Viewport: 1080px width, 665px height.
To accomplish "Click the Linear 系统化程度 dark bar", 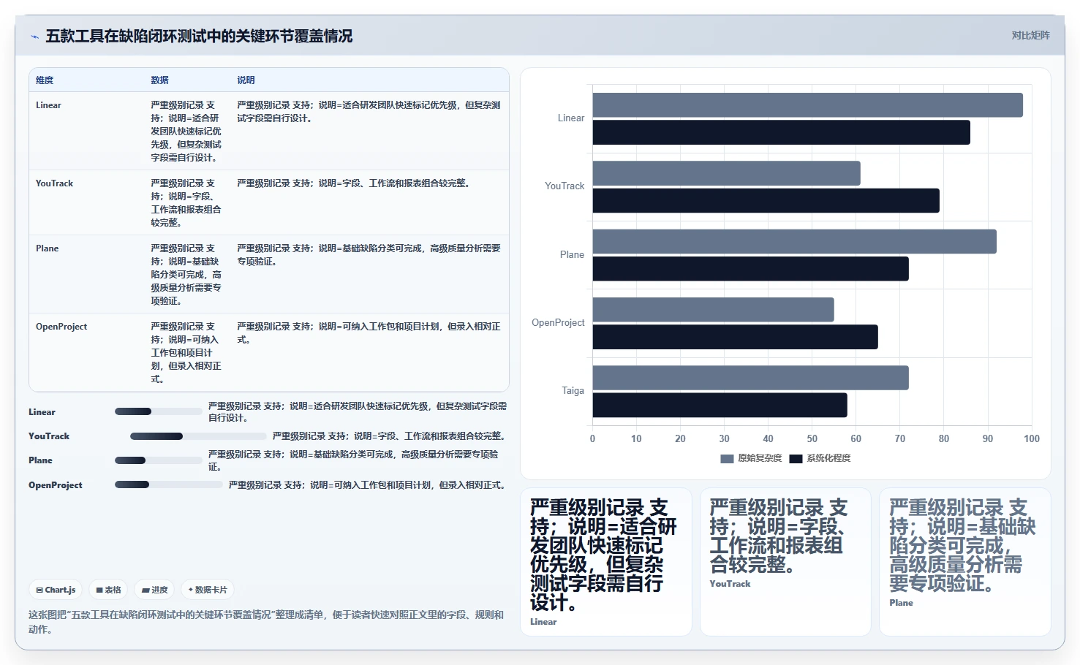I will click(x=781, y=132).
